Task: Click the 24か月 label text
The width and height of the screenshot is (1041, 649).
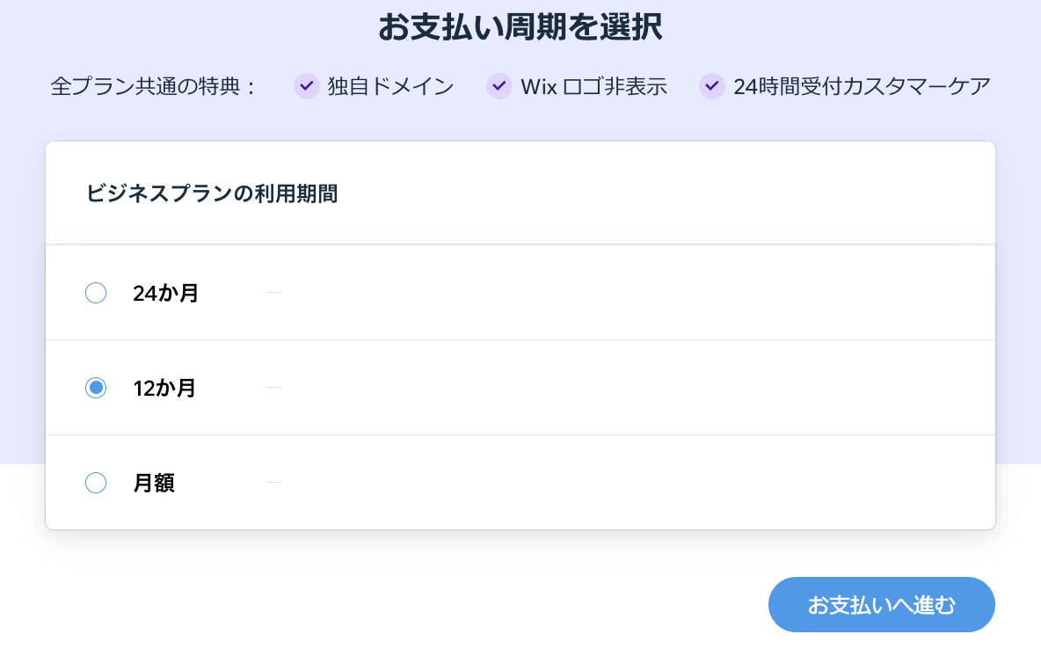Action: click(x=165, y=293)
